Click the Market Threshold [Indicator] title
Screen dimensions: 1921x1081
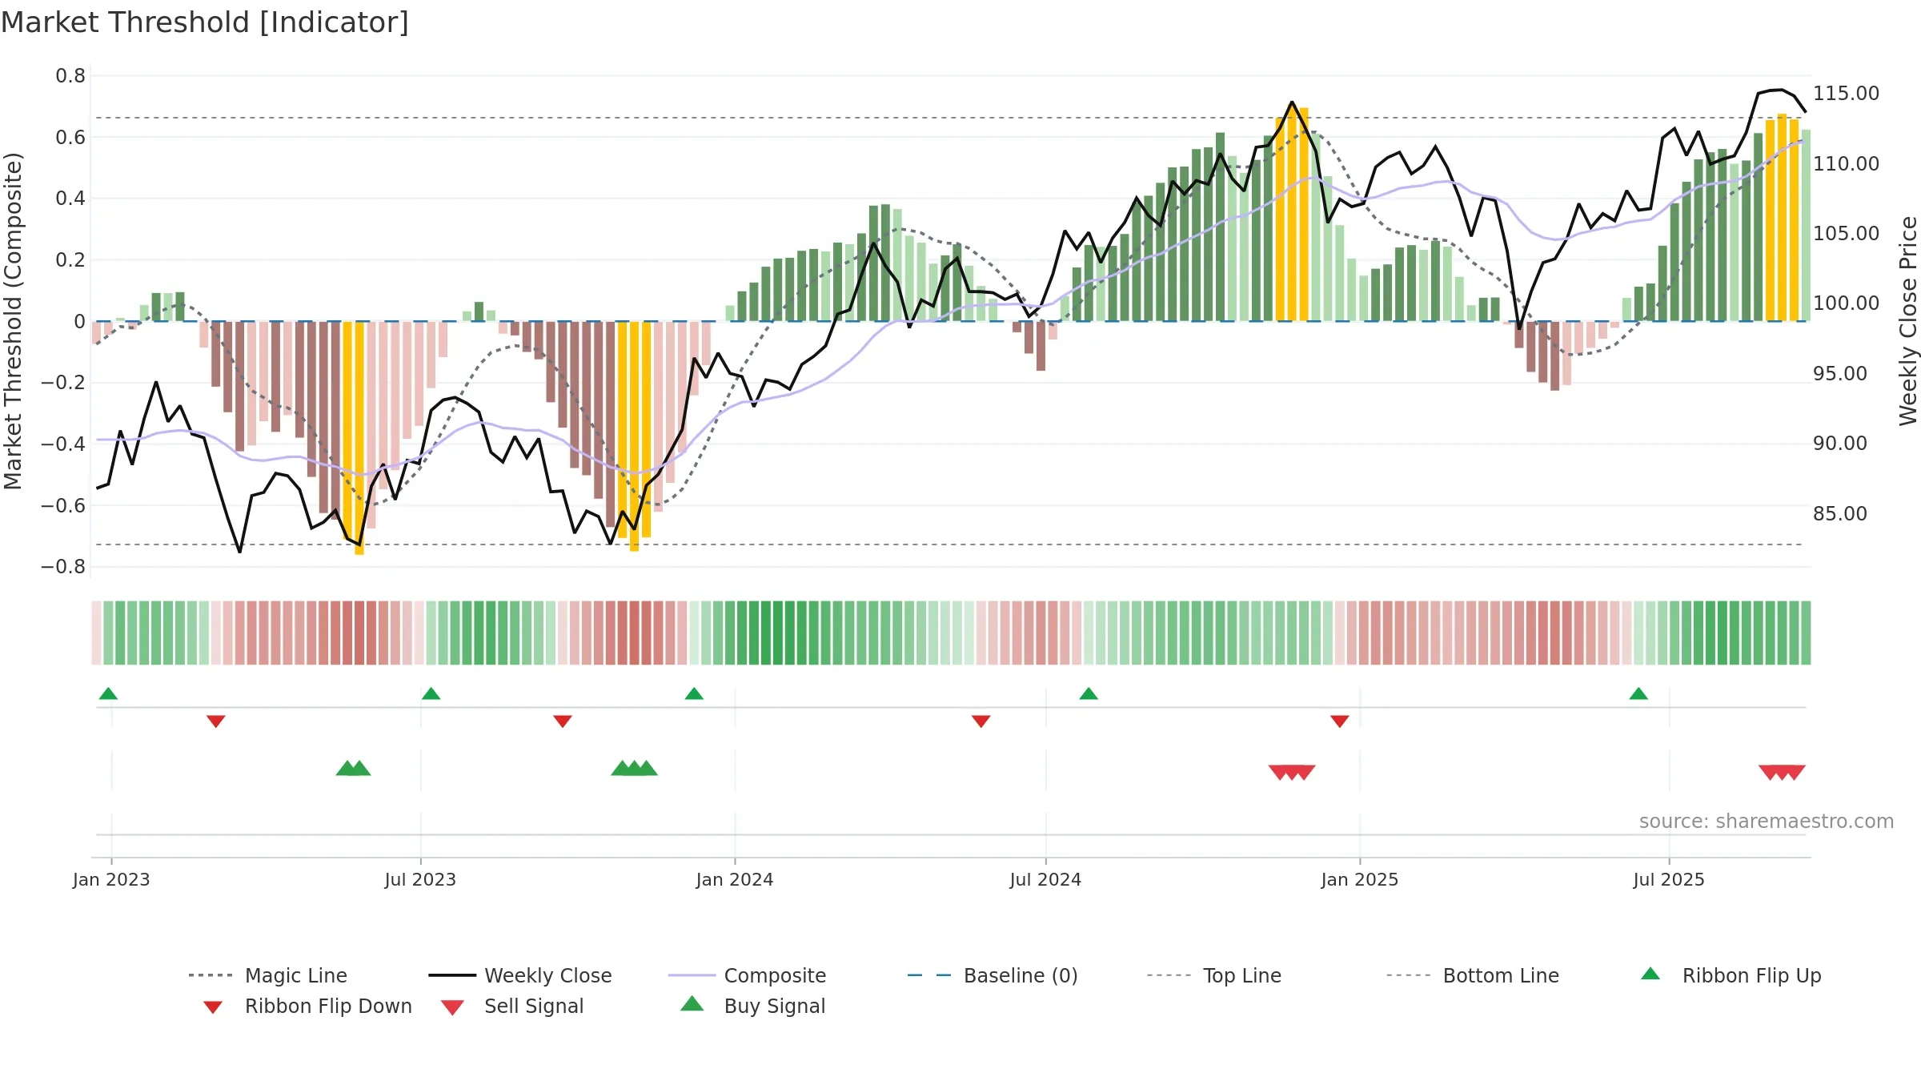[205, 22]
